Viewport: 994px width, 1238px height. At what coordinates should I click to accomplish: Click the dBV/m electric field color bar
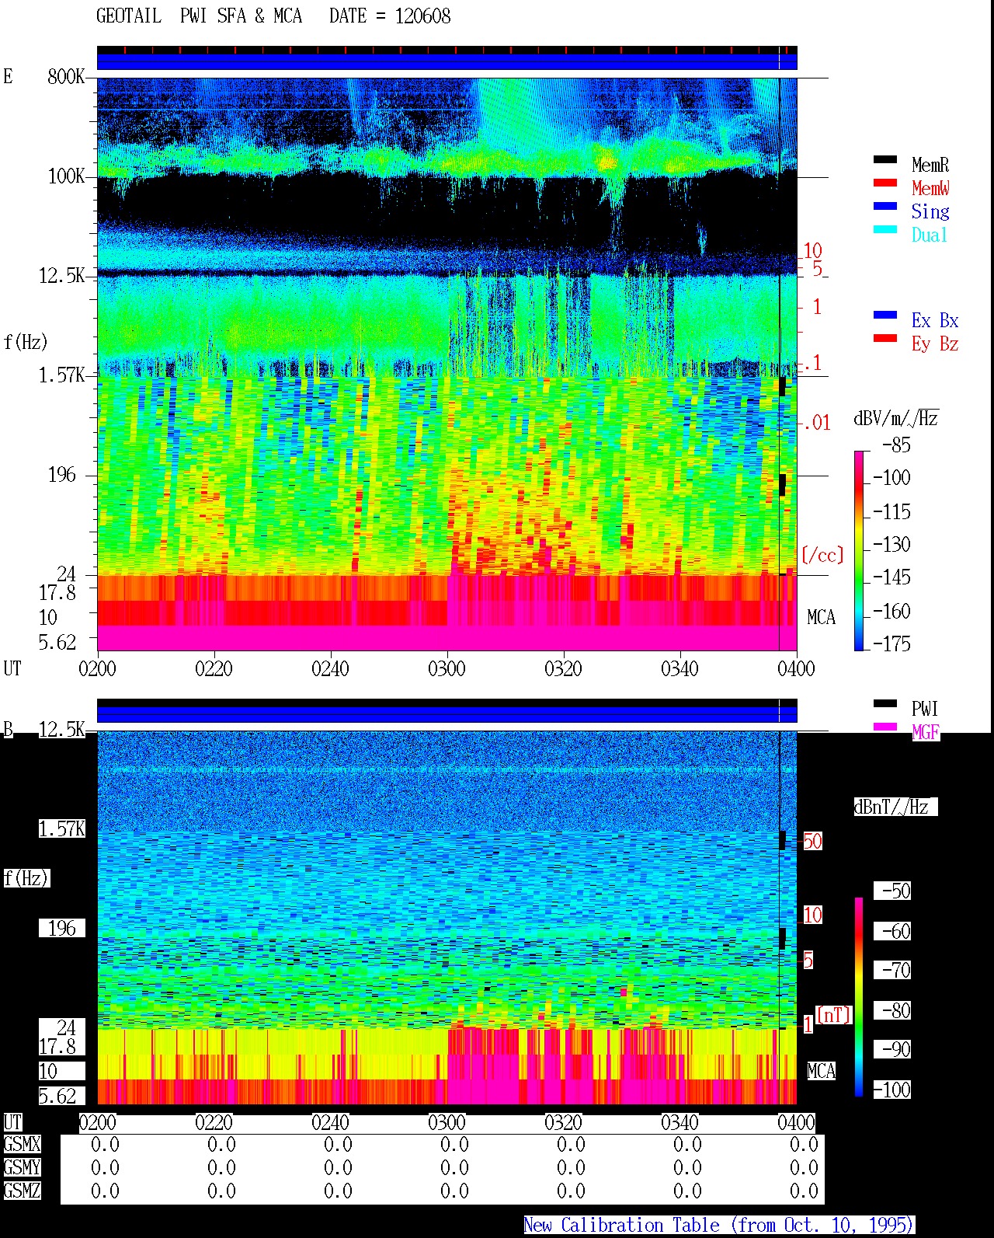859,550
